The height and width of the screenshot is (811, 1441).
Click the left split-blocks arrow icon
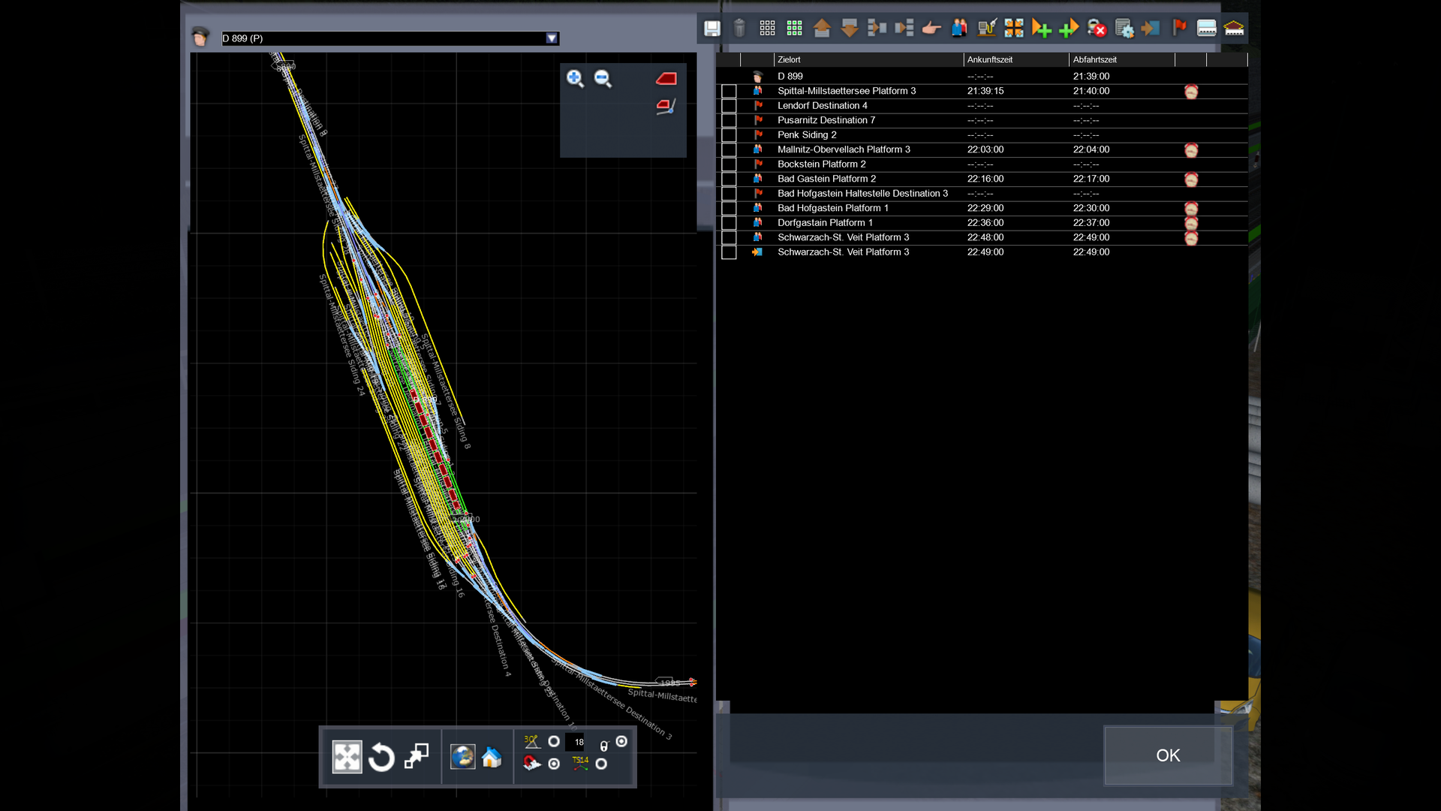(877, 29)
